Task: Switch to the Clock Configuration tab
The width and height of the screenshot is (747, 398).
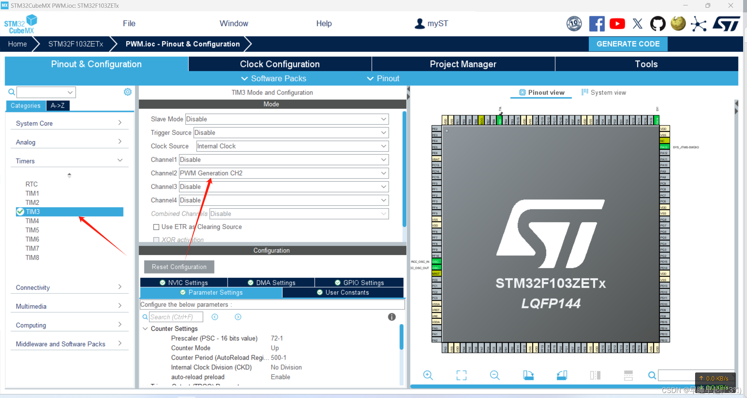Action: pyautogui.click(x=279, y=64)
